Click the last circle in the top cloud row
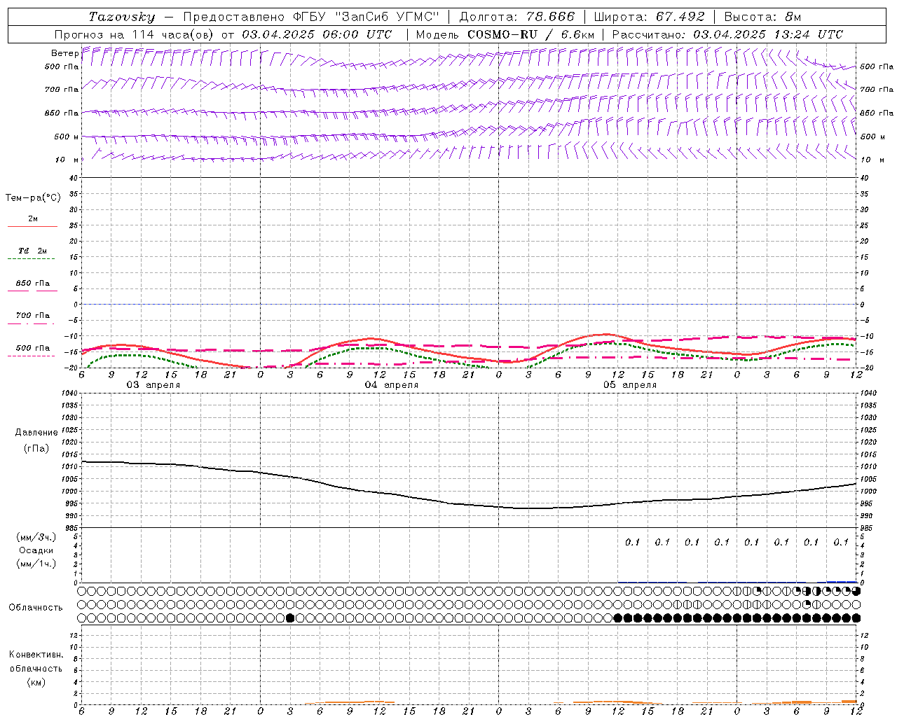Viewport: 897px width, 717px height. coord(856,591)
